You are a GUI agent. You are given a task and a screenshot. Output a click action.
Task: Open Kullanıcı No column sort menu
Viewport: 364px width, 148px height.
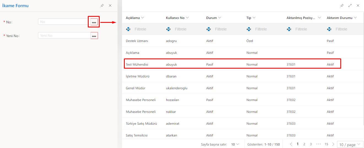(187, 18)
